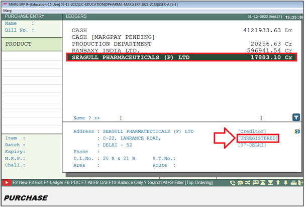Click F10-Balance Only in shortcut bar
Viewport: 305px width, 207px height.
(126, 183)
